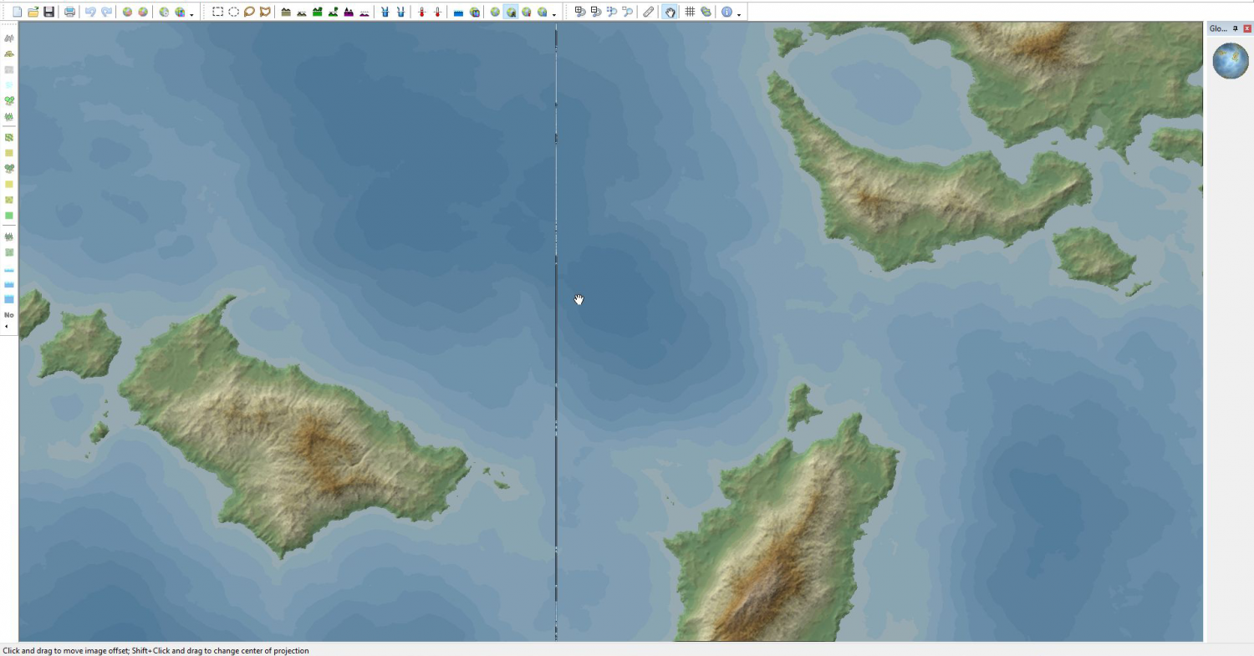Click the highlighted globe view icon
The width and height of the screenshot is (1254, 656).
coord(511,12)
